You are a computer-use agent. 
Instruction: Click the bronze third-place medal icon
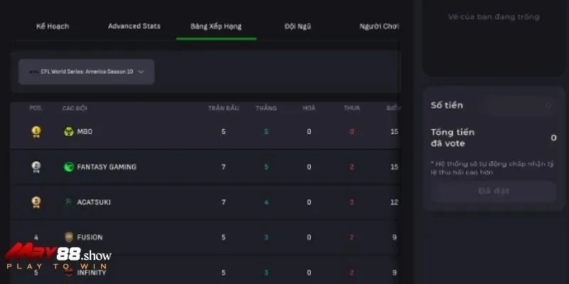[x=36, y=202]
